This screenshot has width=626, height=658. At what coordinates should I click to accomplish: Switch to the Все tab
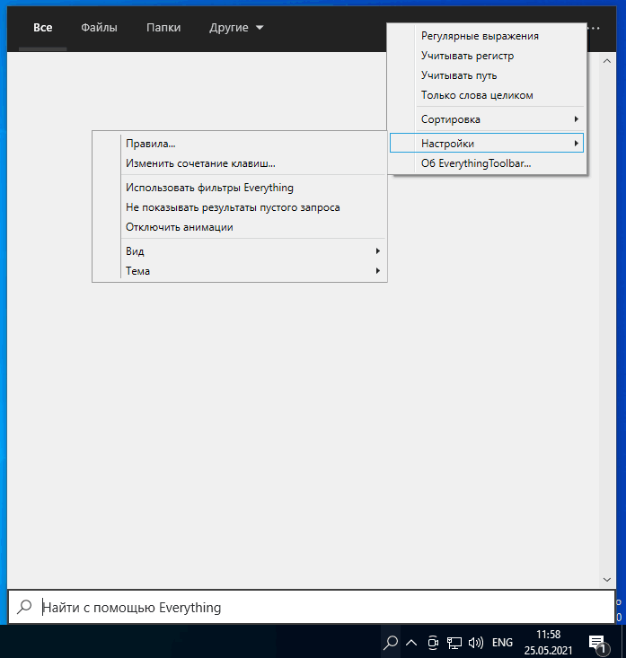(x=43, y=28)
